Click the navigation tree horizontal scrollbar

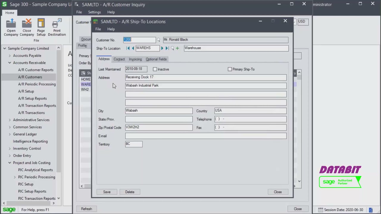[x=29, y=203]
